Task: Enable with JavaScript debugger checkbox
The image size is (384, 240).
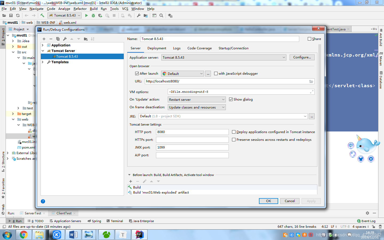Action: click(x=216, y=74)
